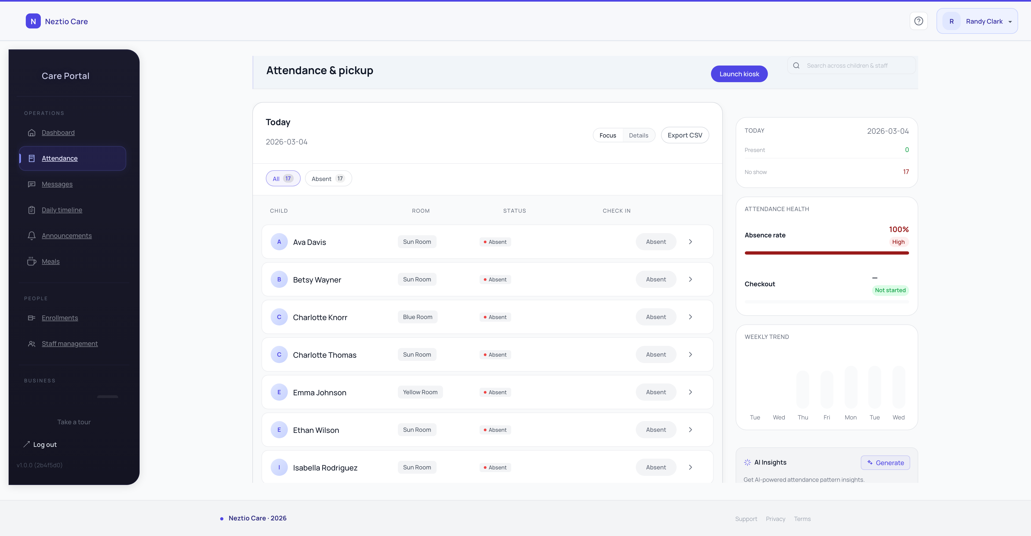The width and height of the screenshot is (1031, 536).
Task: Click the Daily timeline clipboard icon
Action: [x=32, y=209]
